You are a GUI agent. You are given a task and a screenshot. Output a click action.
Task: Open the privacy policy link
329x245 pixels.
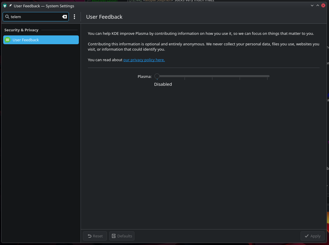pyautogui.click(x=144, y=60)
